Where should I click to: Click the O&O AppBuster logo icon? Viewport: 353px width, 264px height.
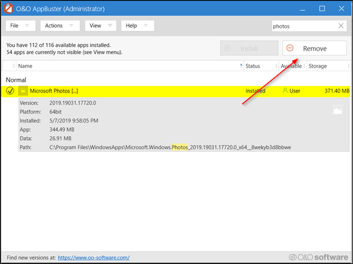tap(9, 9)
